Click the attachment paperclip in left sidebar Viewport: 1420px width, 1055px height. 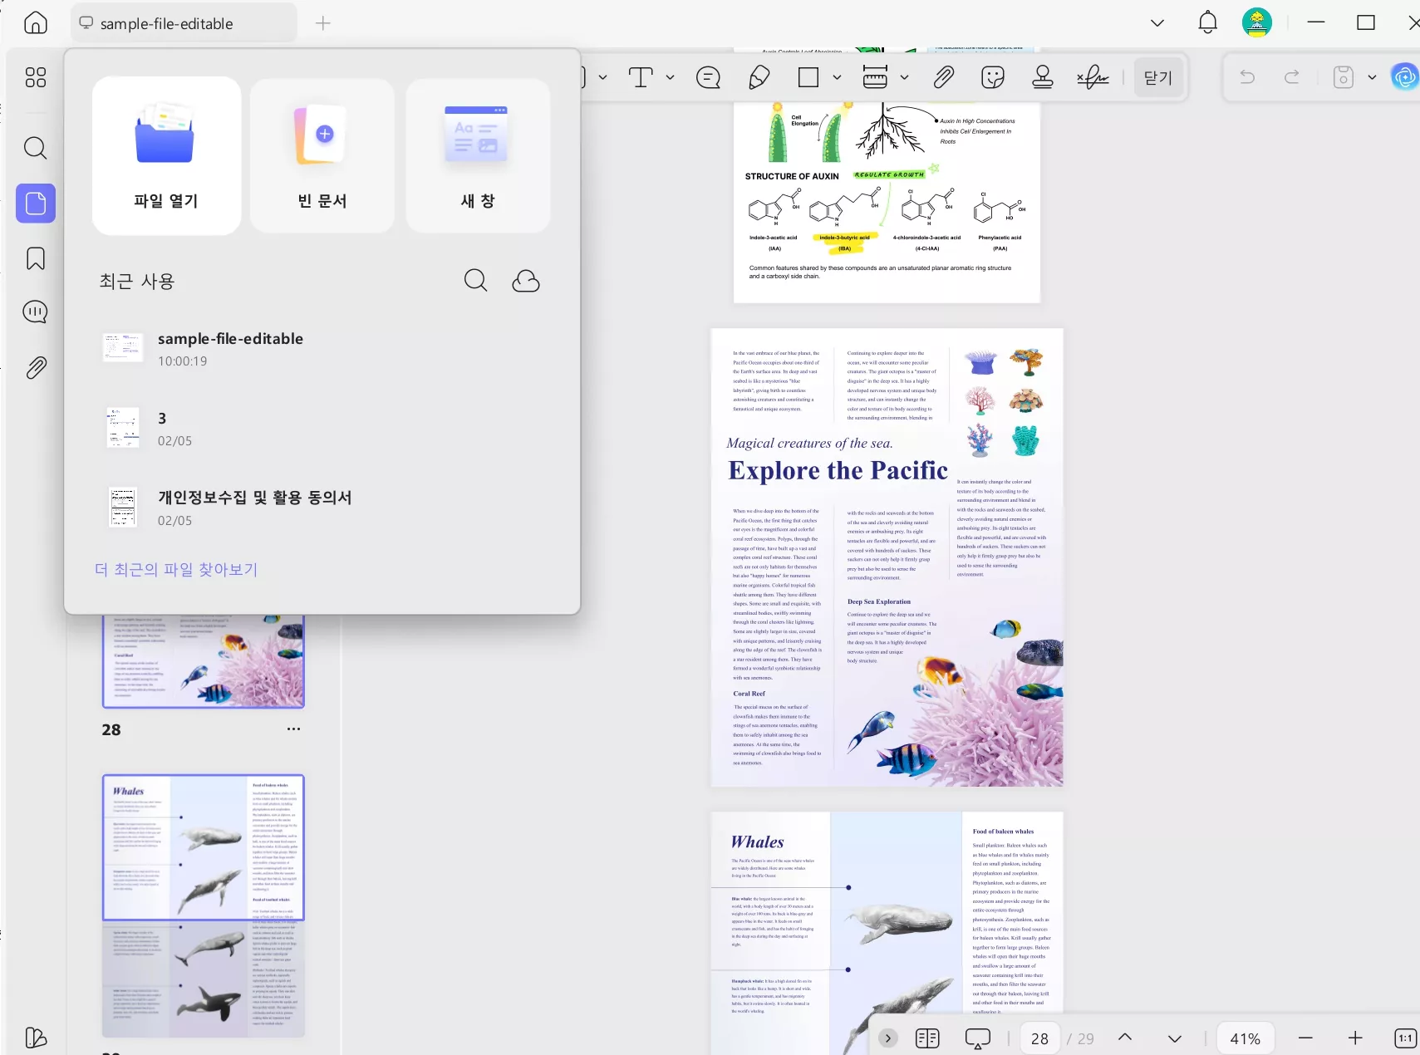(36, 367)
